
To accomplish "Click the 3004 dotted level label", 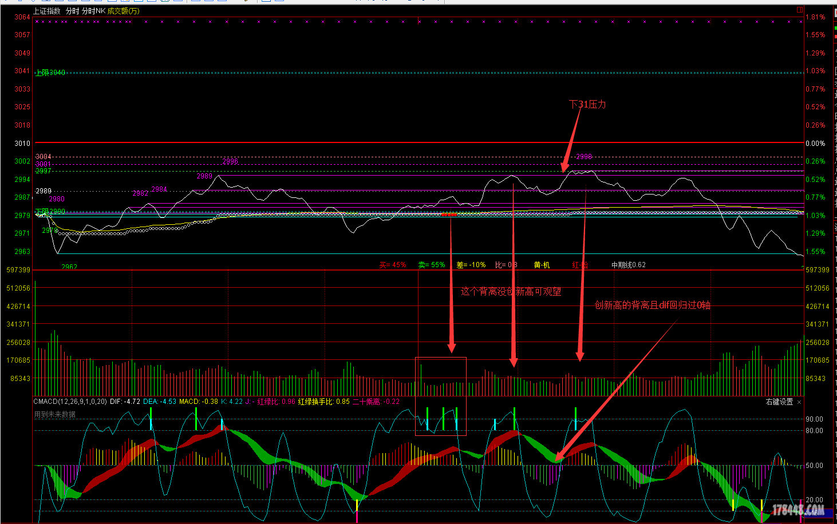I will (44, 157).
